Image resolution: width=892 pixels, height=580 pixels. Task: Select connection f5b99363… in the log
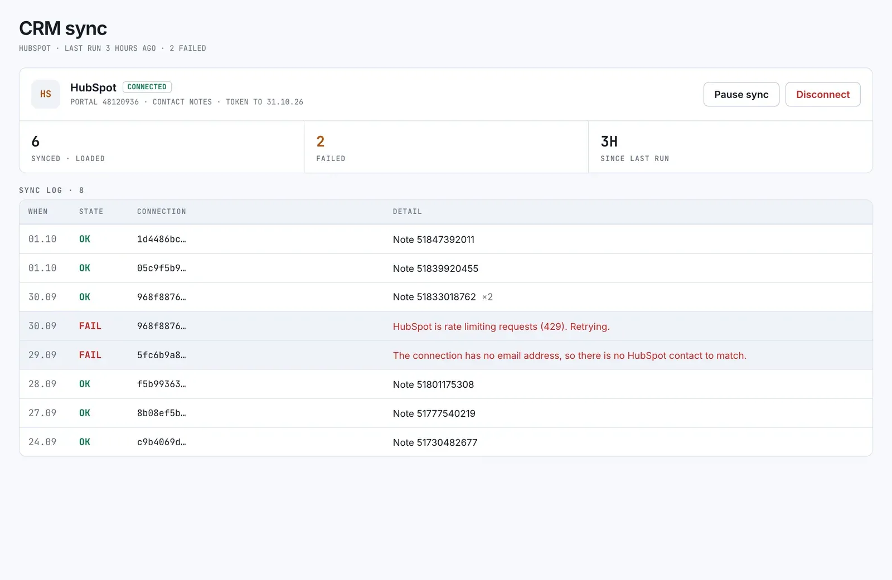(x=162, y=384)
